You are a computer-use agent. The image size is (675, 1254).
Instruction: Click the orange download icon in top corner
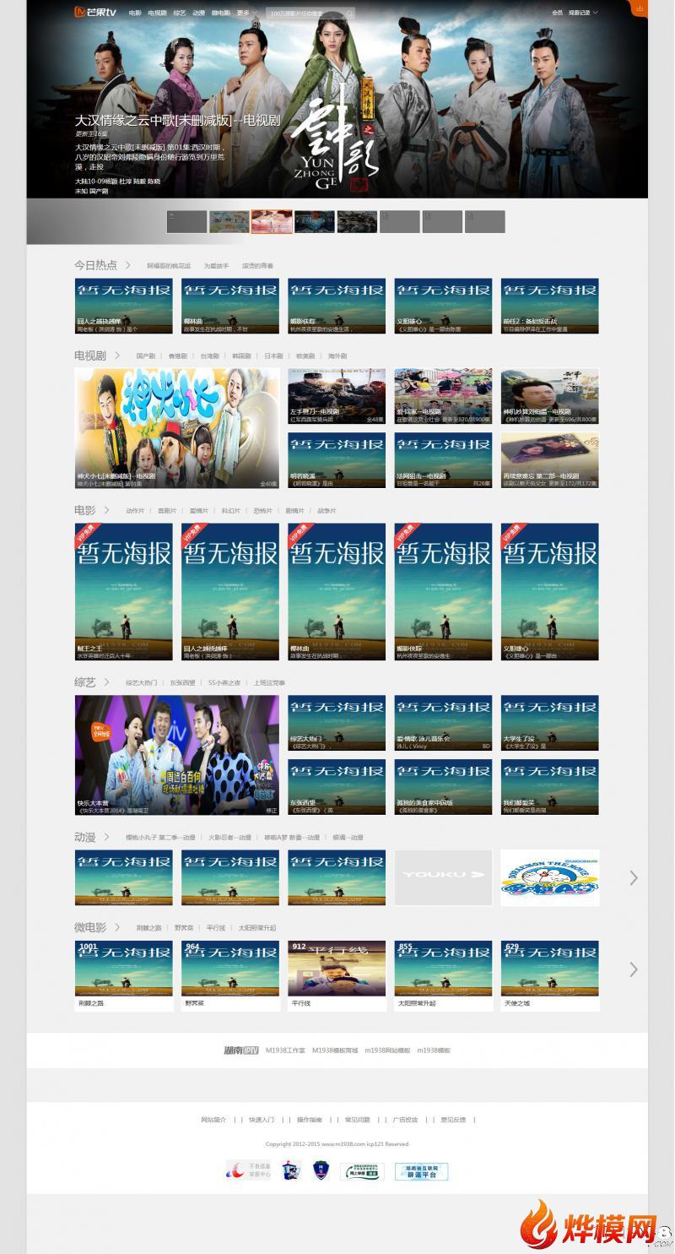coord(639,8)
